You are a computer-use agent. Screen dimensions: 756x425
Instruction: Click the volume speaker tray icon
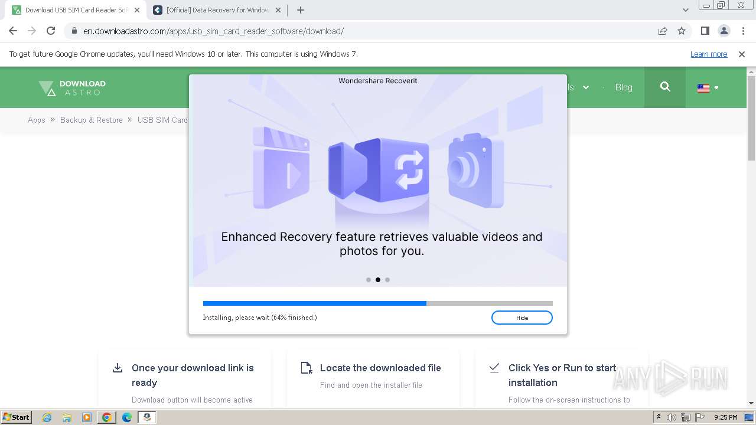pyautogui.click(x=672, y=417)
